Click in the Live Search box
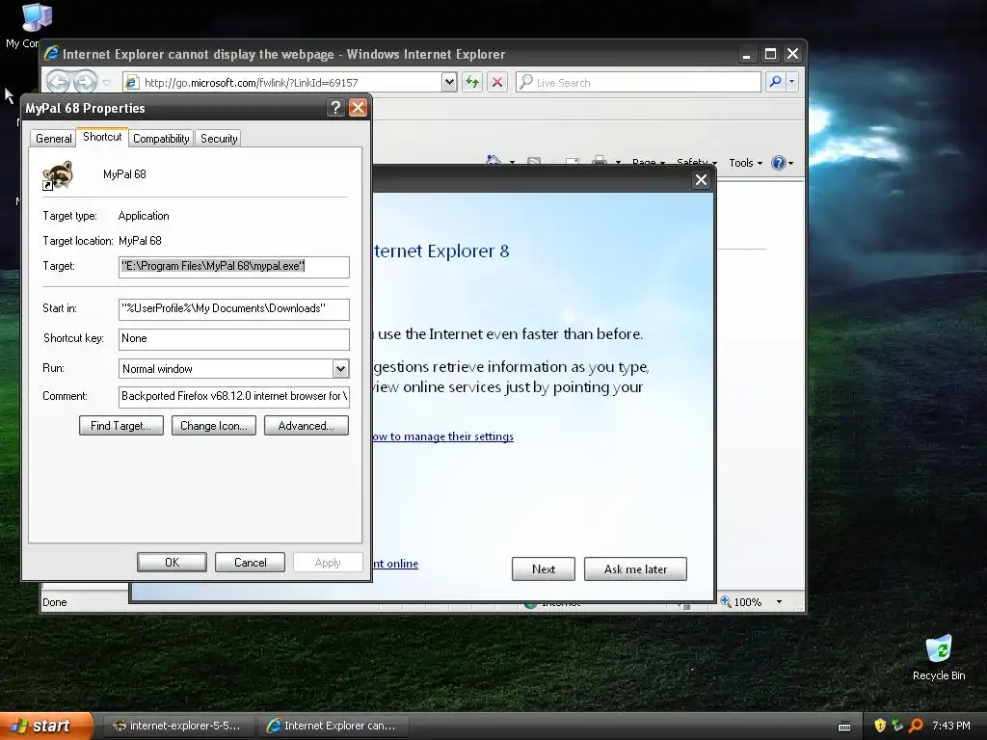The width and height of the screenshot is (987, 740). (x=638, y=83)
